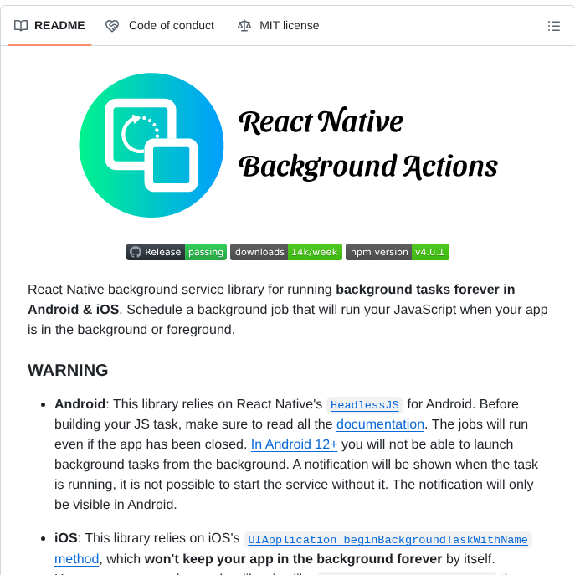Open the documentation link

380,424
